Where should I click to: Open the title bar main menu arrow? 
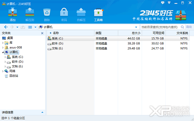(x=169, y=3)
